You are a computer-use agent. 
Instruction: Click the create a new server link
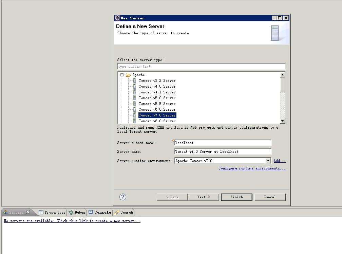coord(72,221)
